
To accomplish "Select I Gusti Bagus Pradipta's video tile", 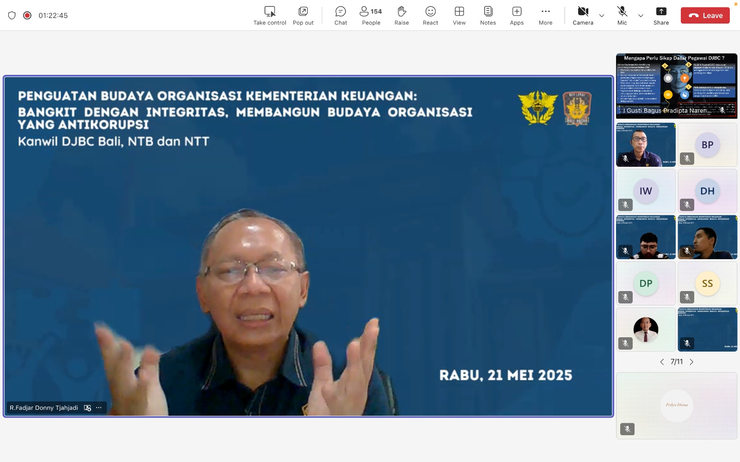I will [x=677, y=88].
